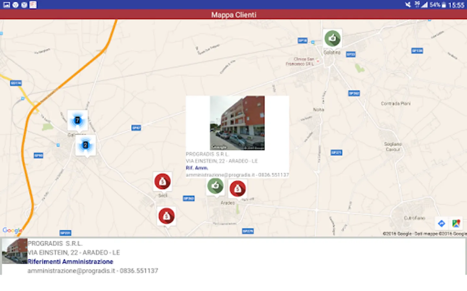Select the green thumbs-up marker near Aradeo

click(x=215, y=186)
